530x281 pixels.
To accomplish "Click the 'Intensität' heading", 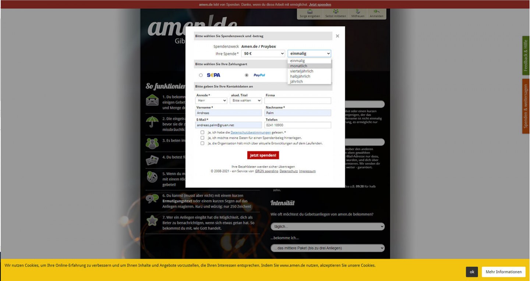I will click(x=283, y=203).
